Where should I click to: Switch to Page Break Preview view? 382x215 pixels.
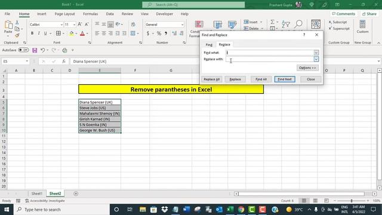[x=326, y=201]
